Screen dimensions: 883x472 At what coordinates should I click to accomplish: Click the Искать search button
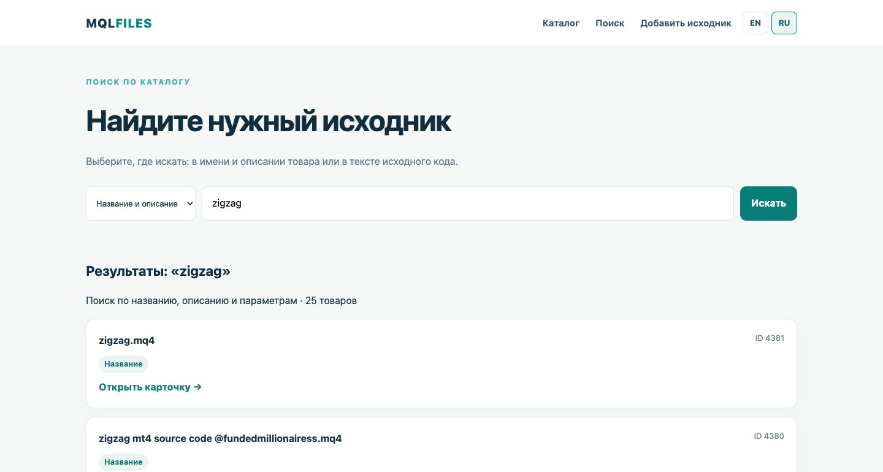(768, 204)
